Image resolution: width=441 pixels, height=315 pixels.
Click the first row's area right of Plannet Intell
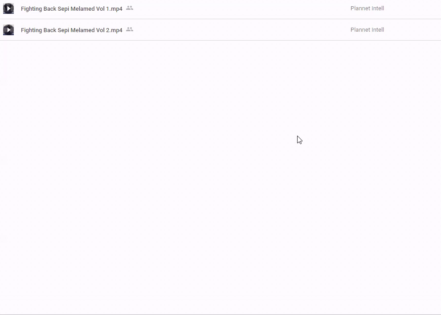click(x=413, y=8)
